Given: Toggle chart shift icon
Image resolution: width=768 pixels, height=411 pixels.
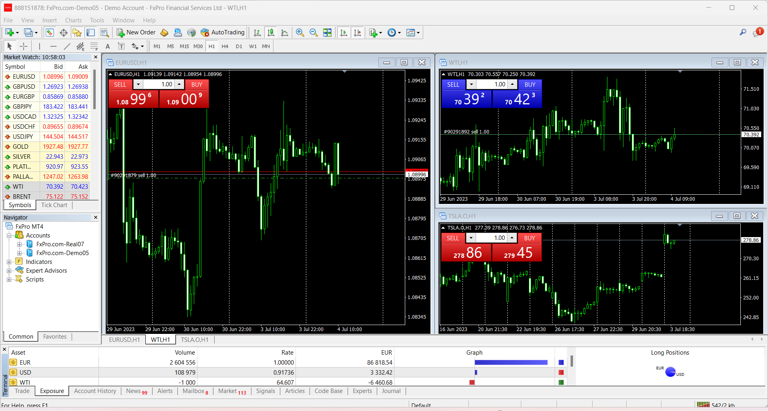Looking at the screenshot, I should tap(357, 32).
